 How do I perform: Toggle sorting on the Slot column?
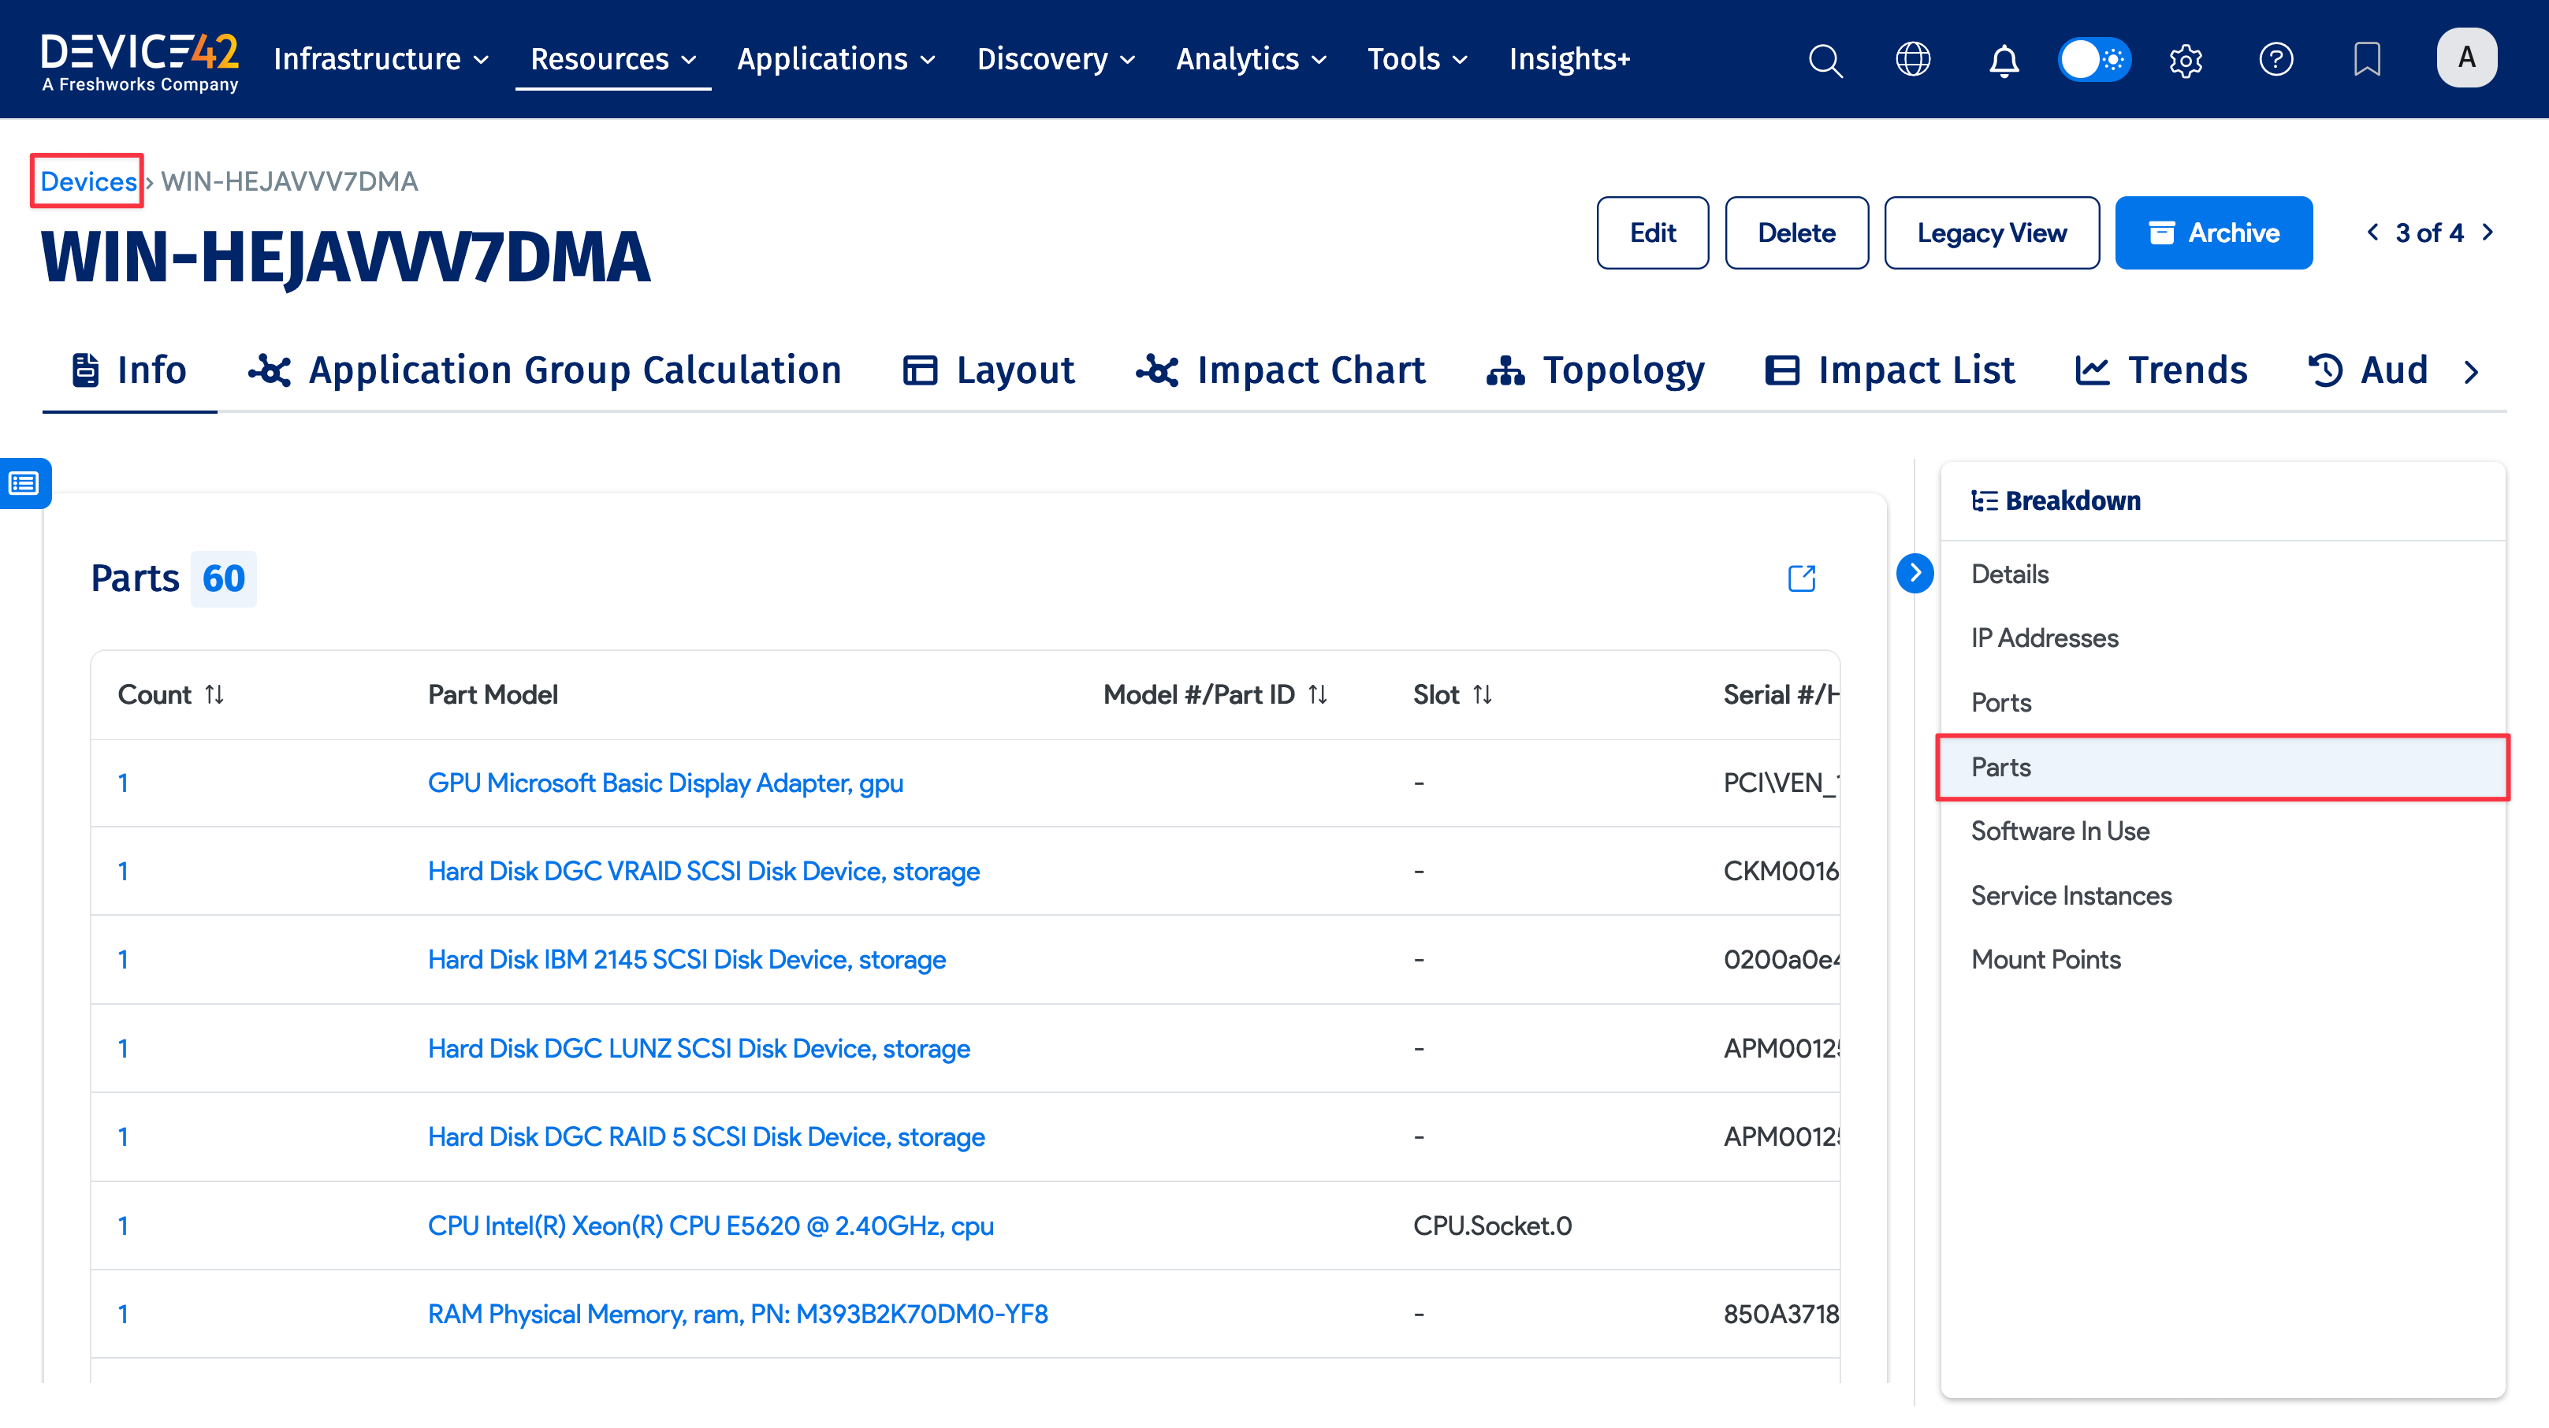click(x=1483, y=694)
